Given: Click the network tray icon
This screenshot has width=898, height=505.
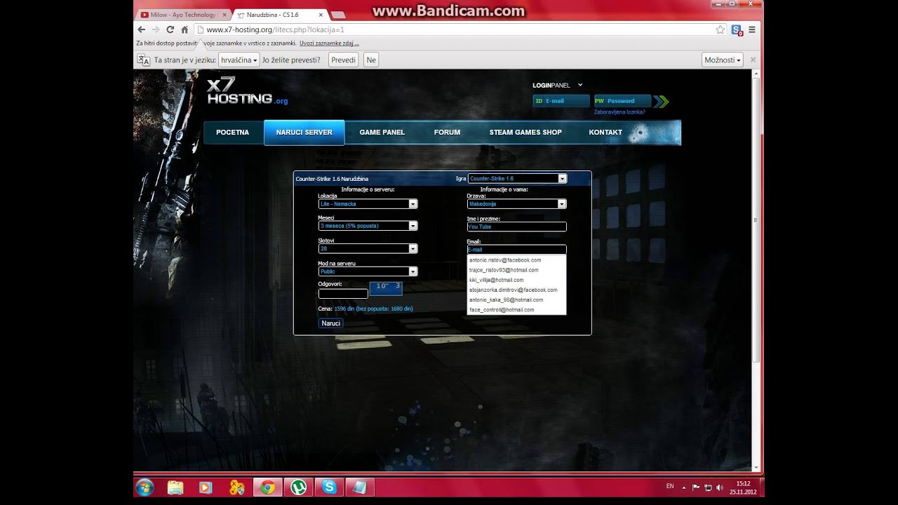Looking at the screenshot, I should pyautogui.click(x=708, y=487).
